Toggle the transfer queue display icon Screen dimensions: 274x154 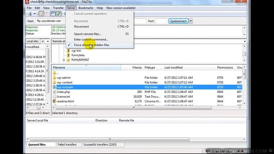click(x=59, y=14)
